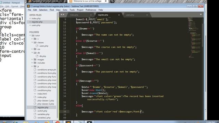Expand the css folder
The width and height of the screenshot is (219, 123).
(32, 49)
